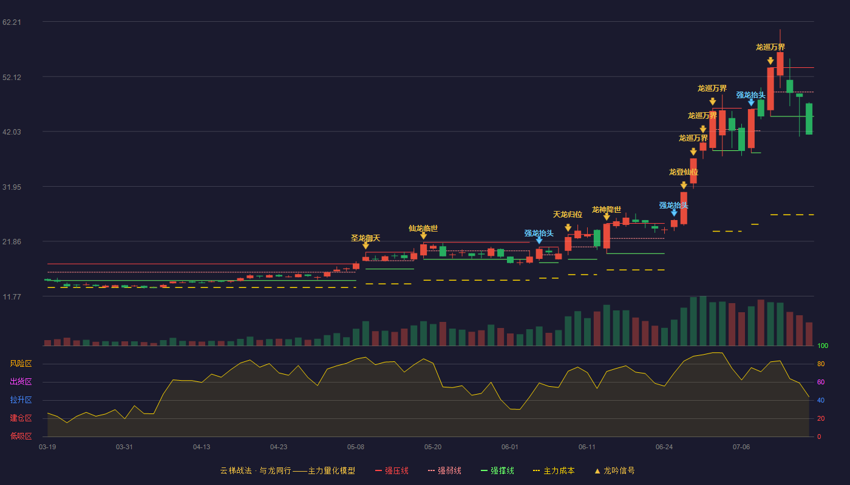Click the 05-08 date axis label

(356, 447)
